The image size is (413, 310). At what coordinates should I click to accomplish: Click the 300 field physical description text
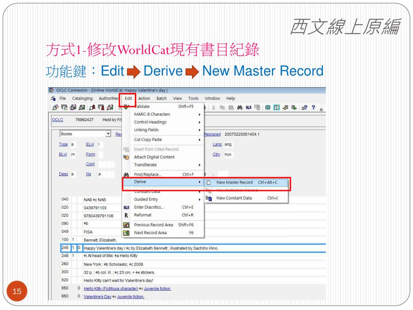tap(119, 272)
